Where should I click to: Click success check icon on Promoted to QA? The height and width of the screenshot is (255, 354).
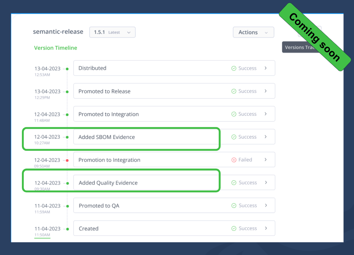coord(234,206)
